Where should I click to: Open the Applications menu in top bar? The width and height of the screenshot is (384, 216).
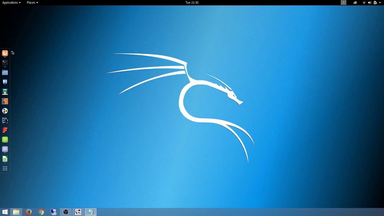tap(11, 2)
